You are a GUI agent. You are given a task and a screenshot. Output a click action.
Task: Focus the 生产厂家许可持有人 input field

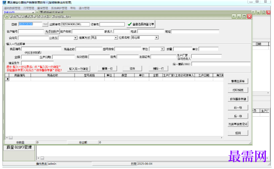pyautogui.click(x=206, y=56)
